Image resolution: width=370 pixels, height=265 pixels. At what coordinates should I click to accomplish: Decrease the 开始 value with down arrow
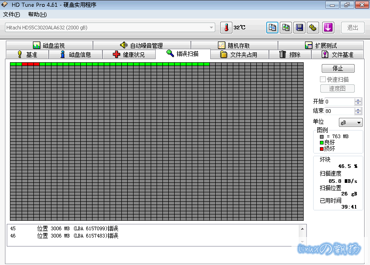pyautogui.click(x=358, y=103)
